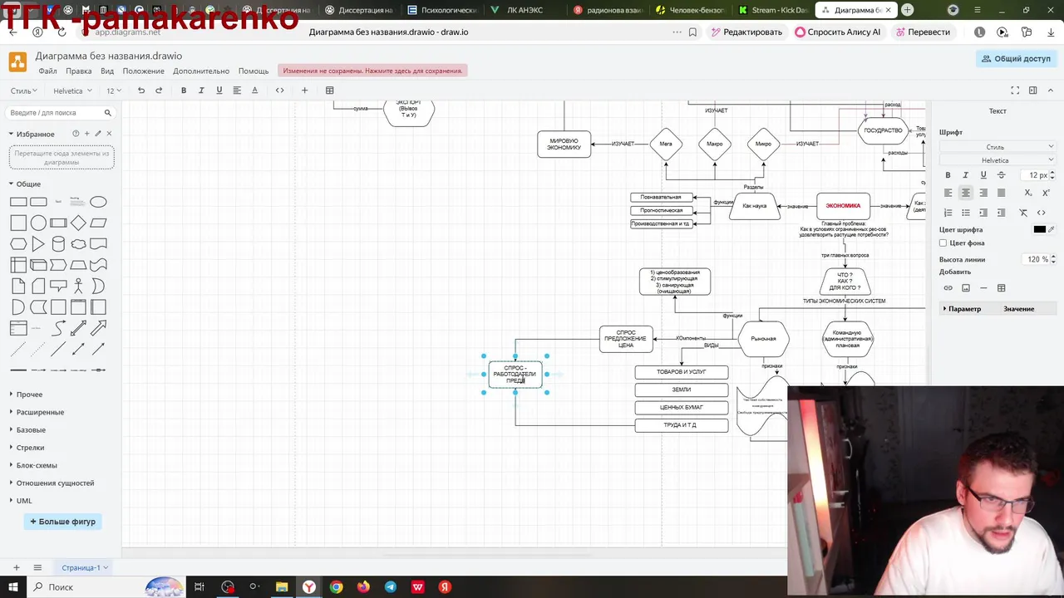This screenshot has height=598, width=1064.
Task: Click the Больше фигур button
Action: [63, 522]
